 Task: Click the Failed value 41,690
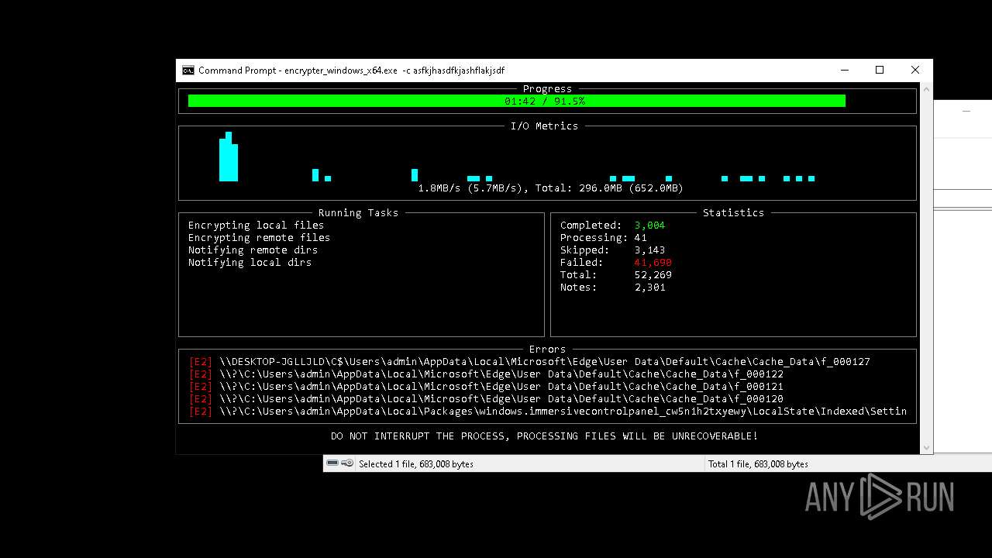pyautogui.click(x=653, y=263)
